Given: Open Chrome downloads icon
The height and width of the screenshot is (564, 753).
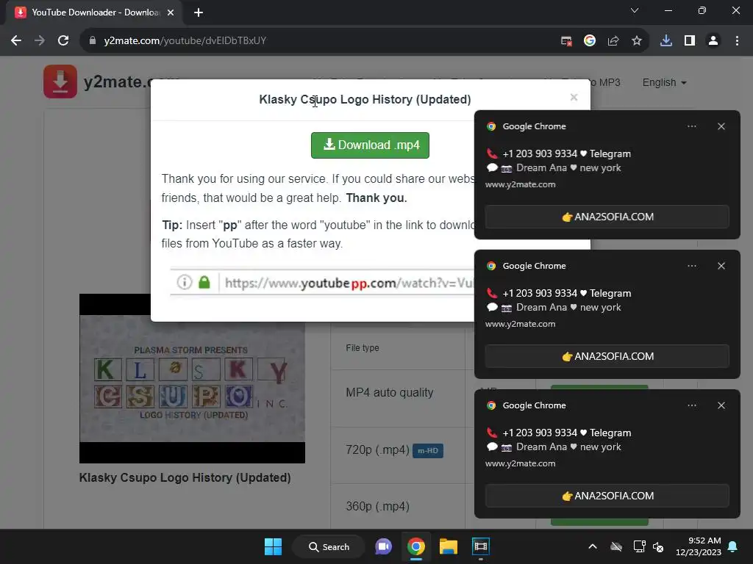Looking at the screenshot, I should [666, 41].
